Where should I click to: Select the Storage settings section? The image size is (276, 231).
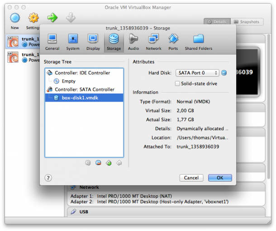(114, 42)
